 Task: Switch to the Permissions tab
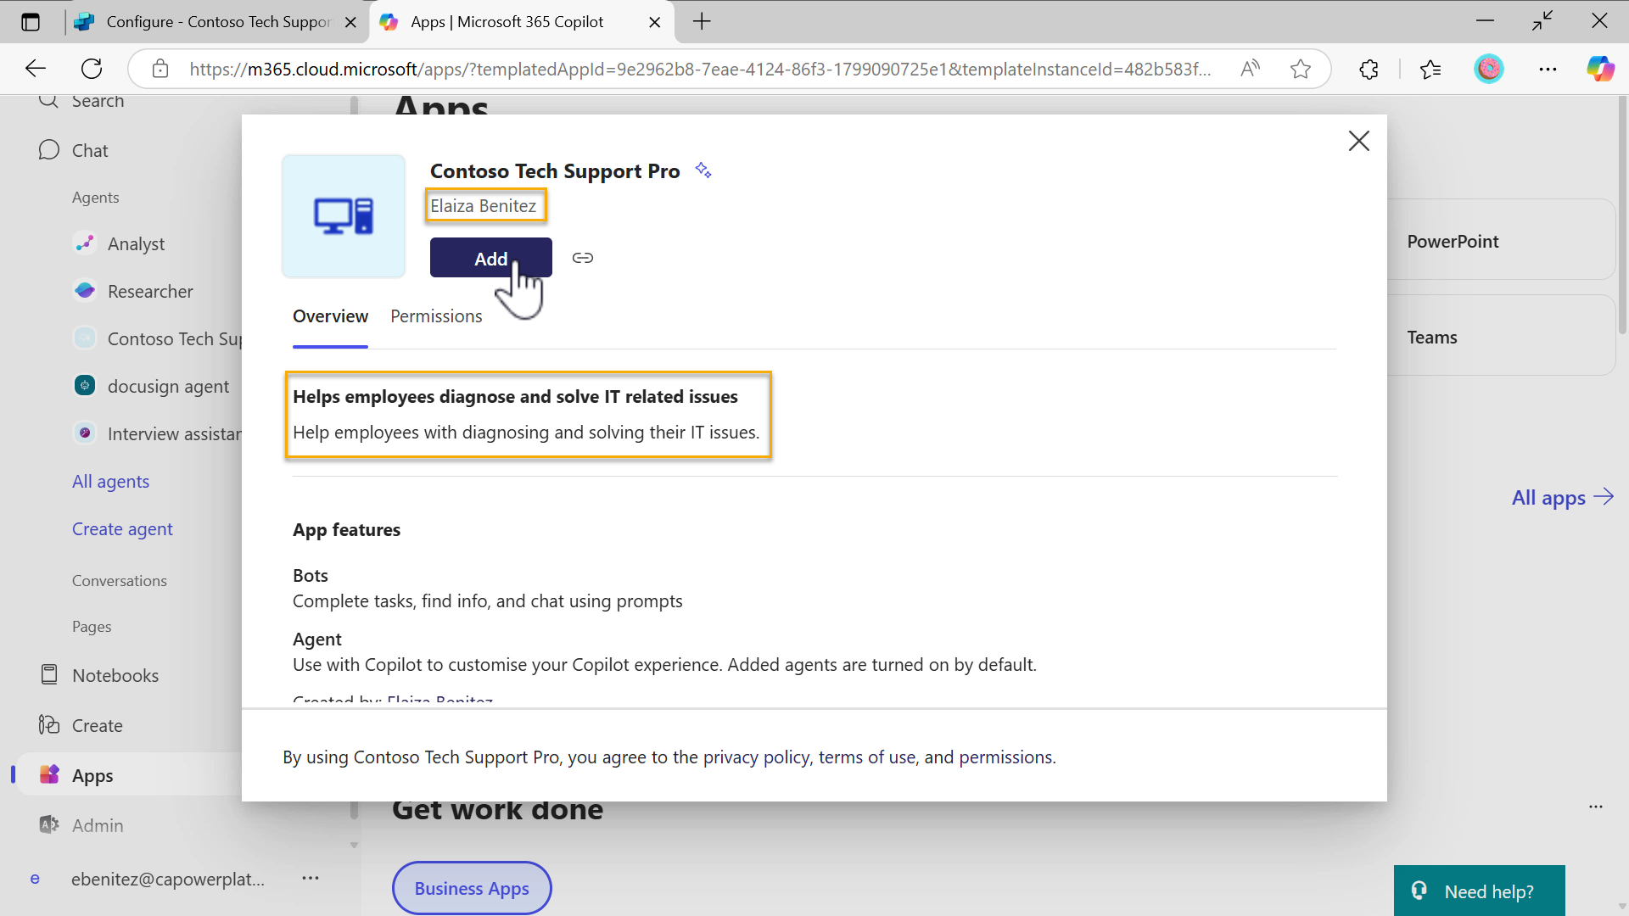point(436,316)
